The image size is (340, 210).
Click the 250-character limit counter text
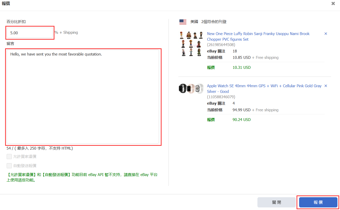tap(40, 148)
